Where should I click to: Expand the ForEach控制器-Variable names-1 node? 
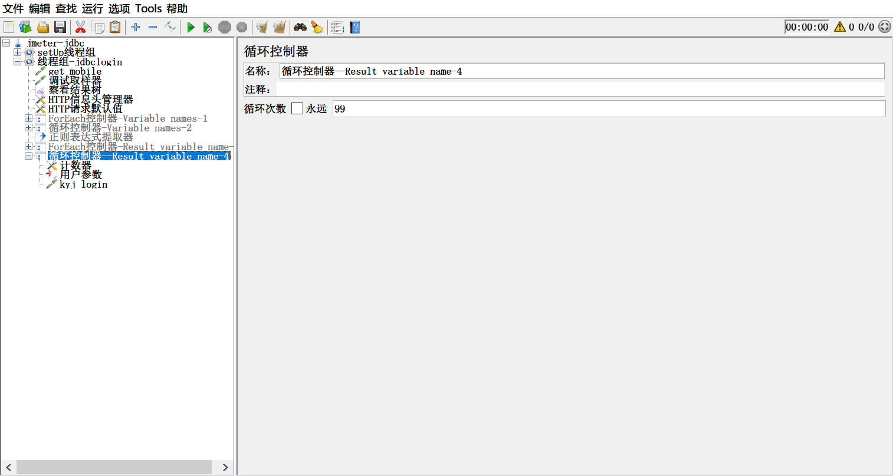coord(28,118)
